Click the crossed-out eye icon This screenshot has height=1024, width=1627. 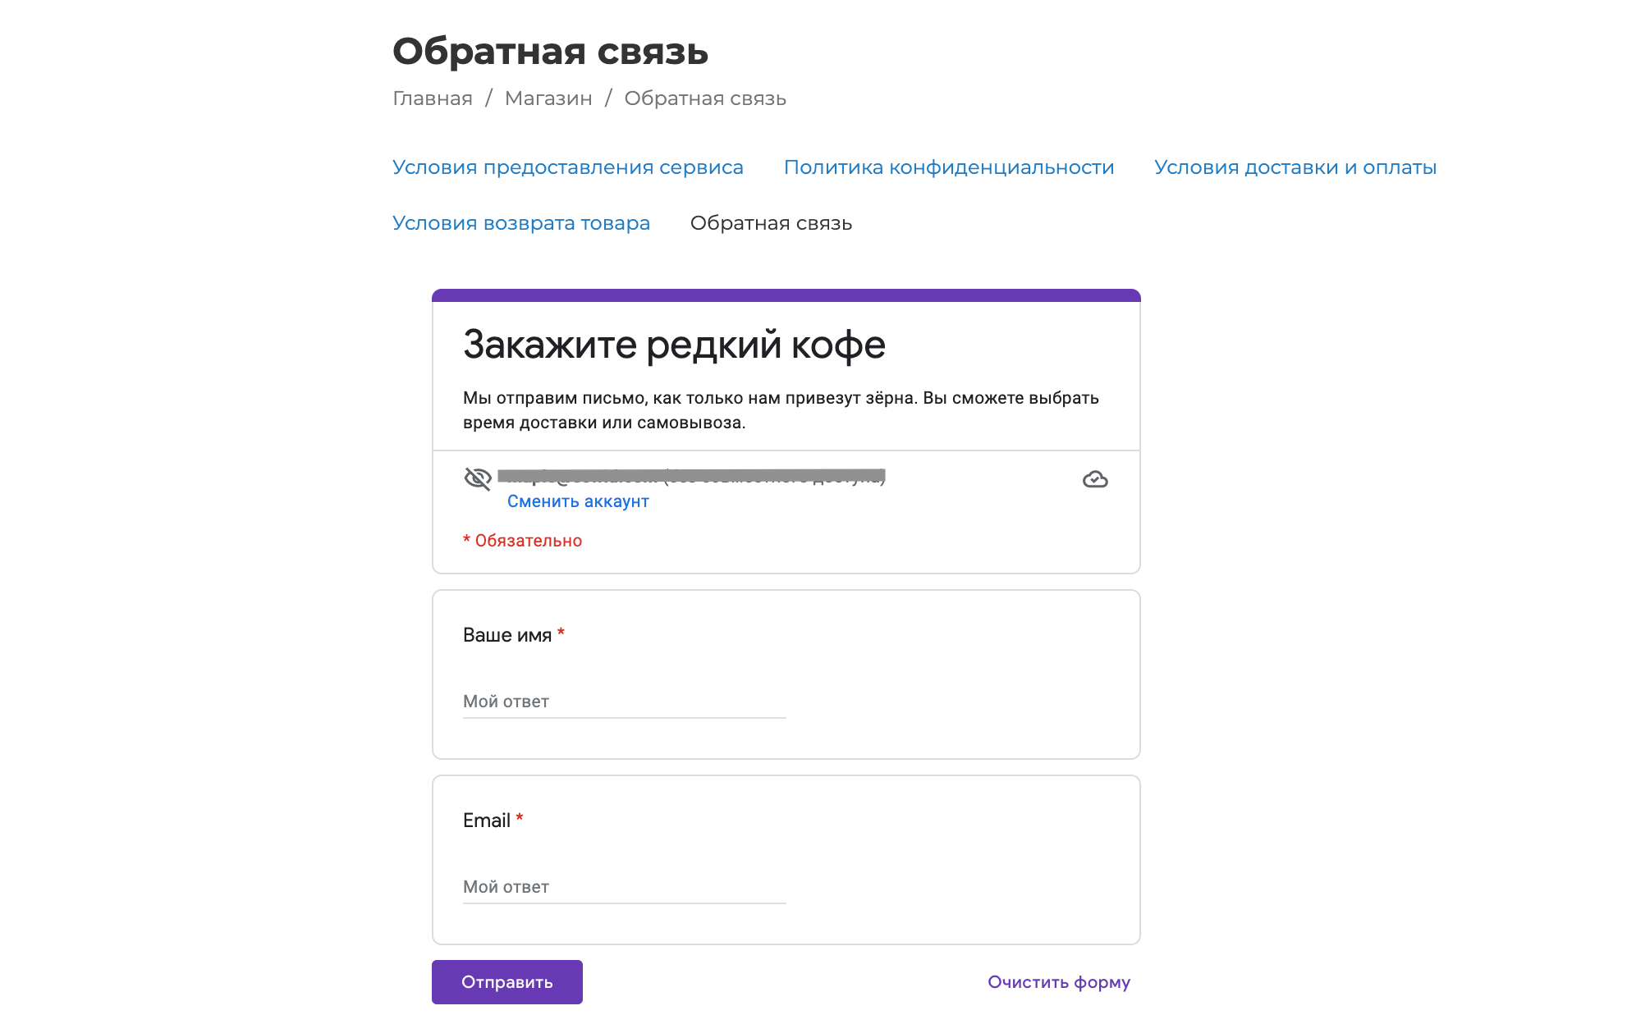tap(478, 478)
